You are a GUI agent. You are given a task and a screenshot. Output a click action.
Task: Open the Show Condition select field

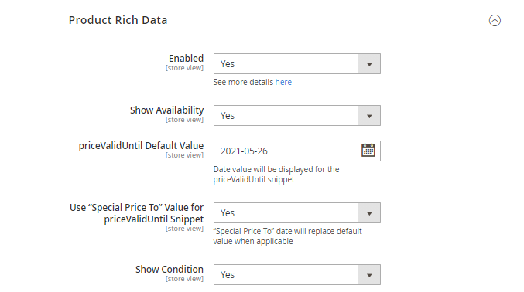297,275
